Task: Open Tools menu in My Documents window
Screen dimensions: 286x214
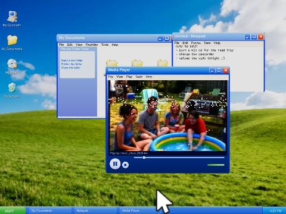Action: click(x=105, y=45)
